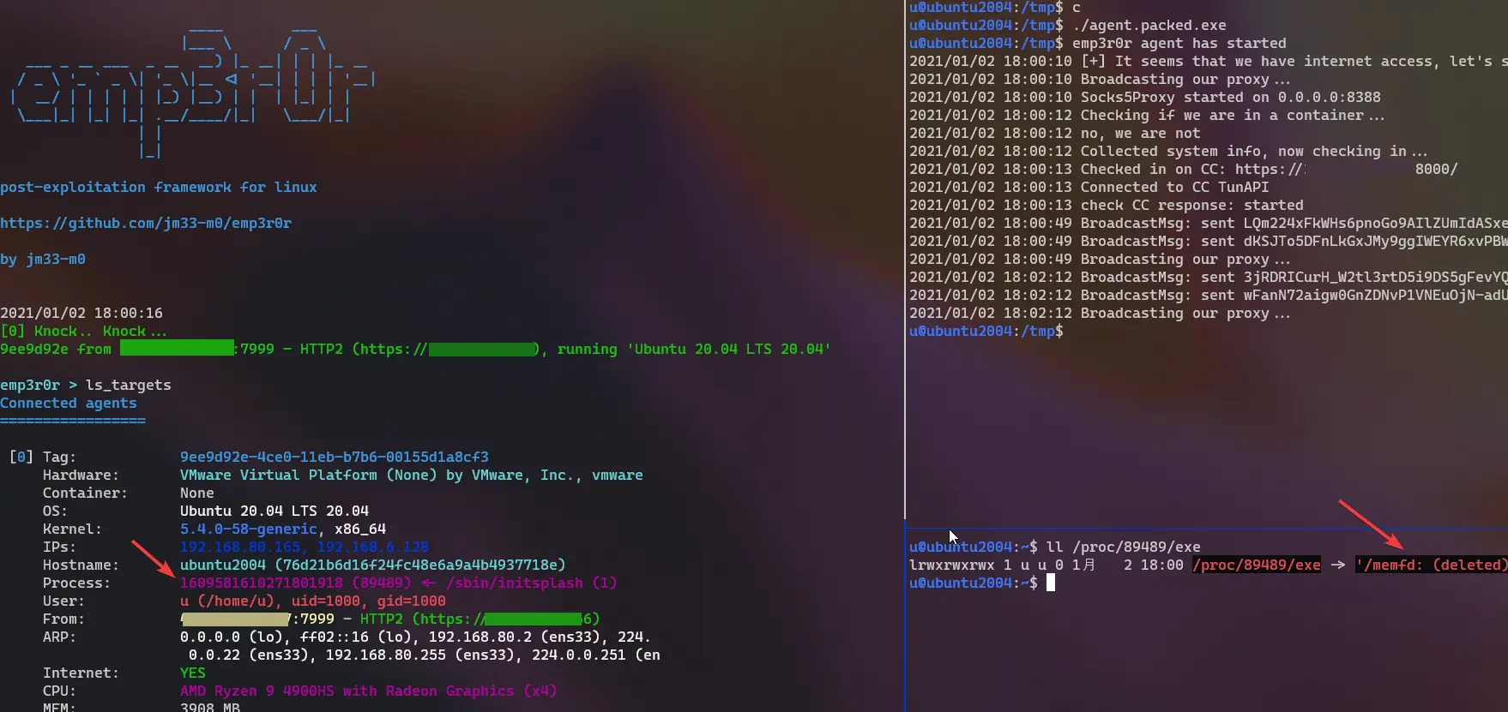The width and height of the screenshot is (1508, 712).
Task: Click the BroadcastMsg line sent 'LQm224xFkWHs6pno'
Action: 1209,223
